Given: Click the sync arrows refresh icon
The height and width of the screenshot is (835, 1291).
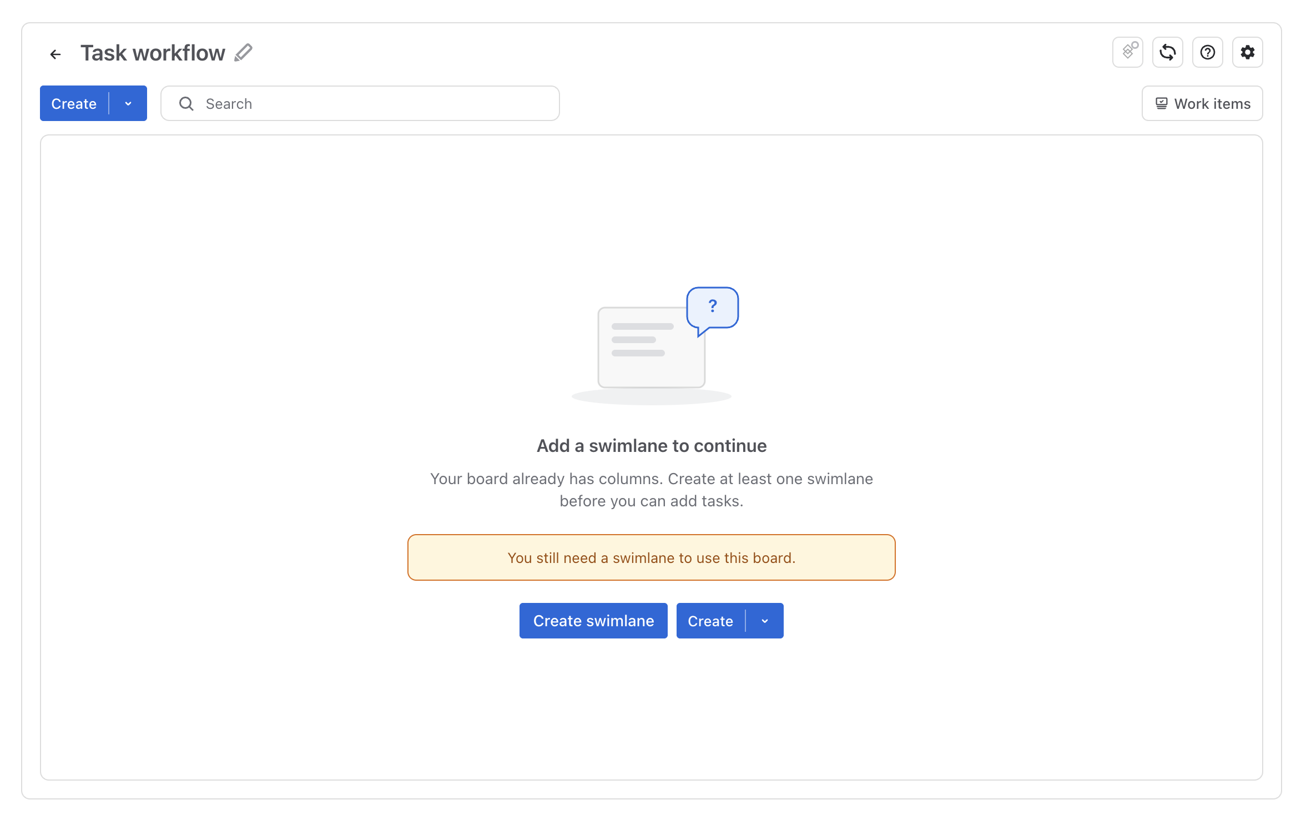Looking at the screenshot, I should coord(1167,52).
